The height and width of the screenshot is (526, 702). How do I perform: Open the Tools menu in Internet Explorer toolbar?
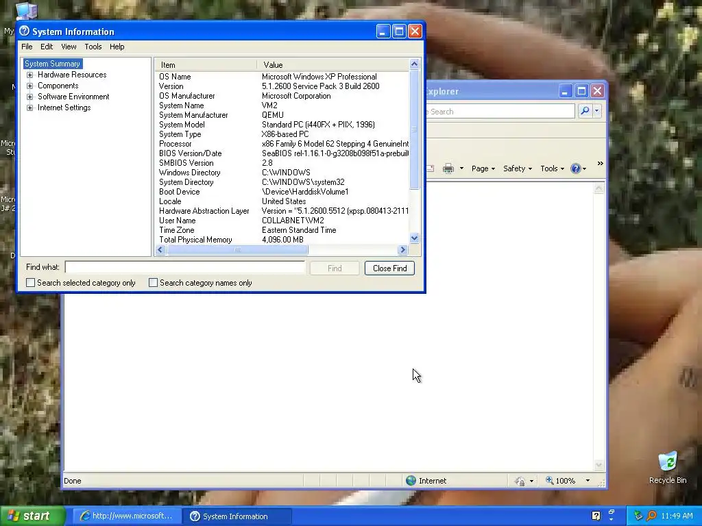point(552,168)
